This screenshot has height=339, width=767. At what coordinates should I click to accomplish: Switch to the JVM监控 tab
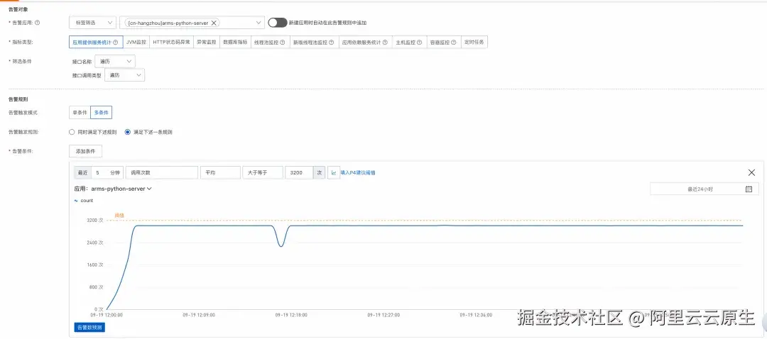(136, 43)
